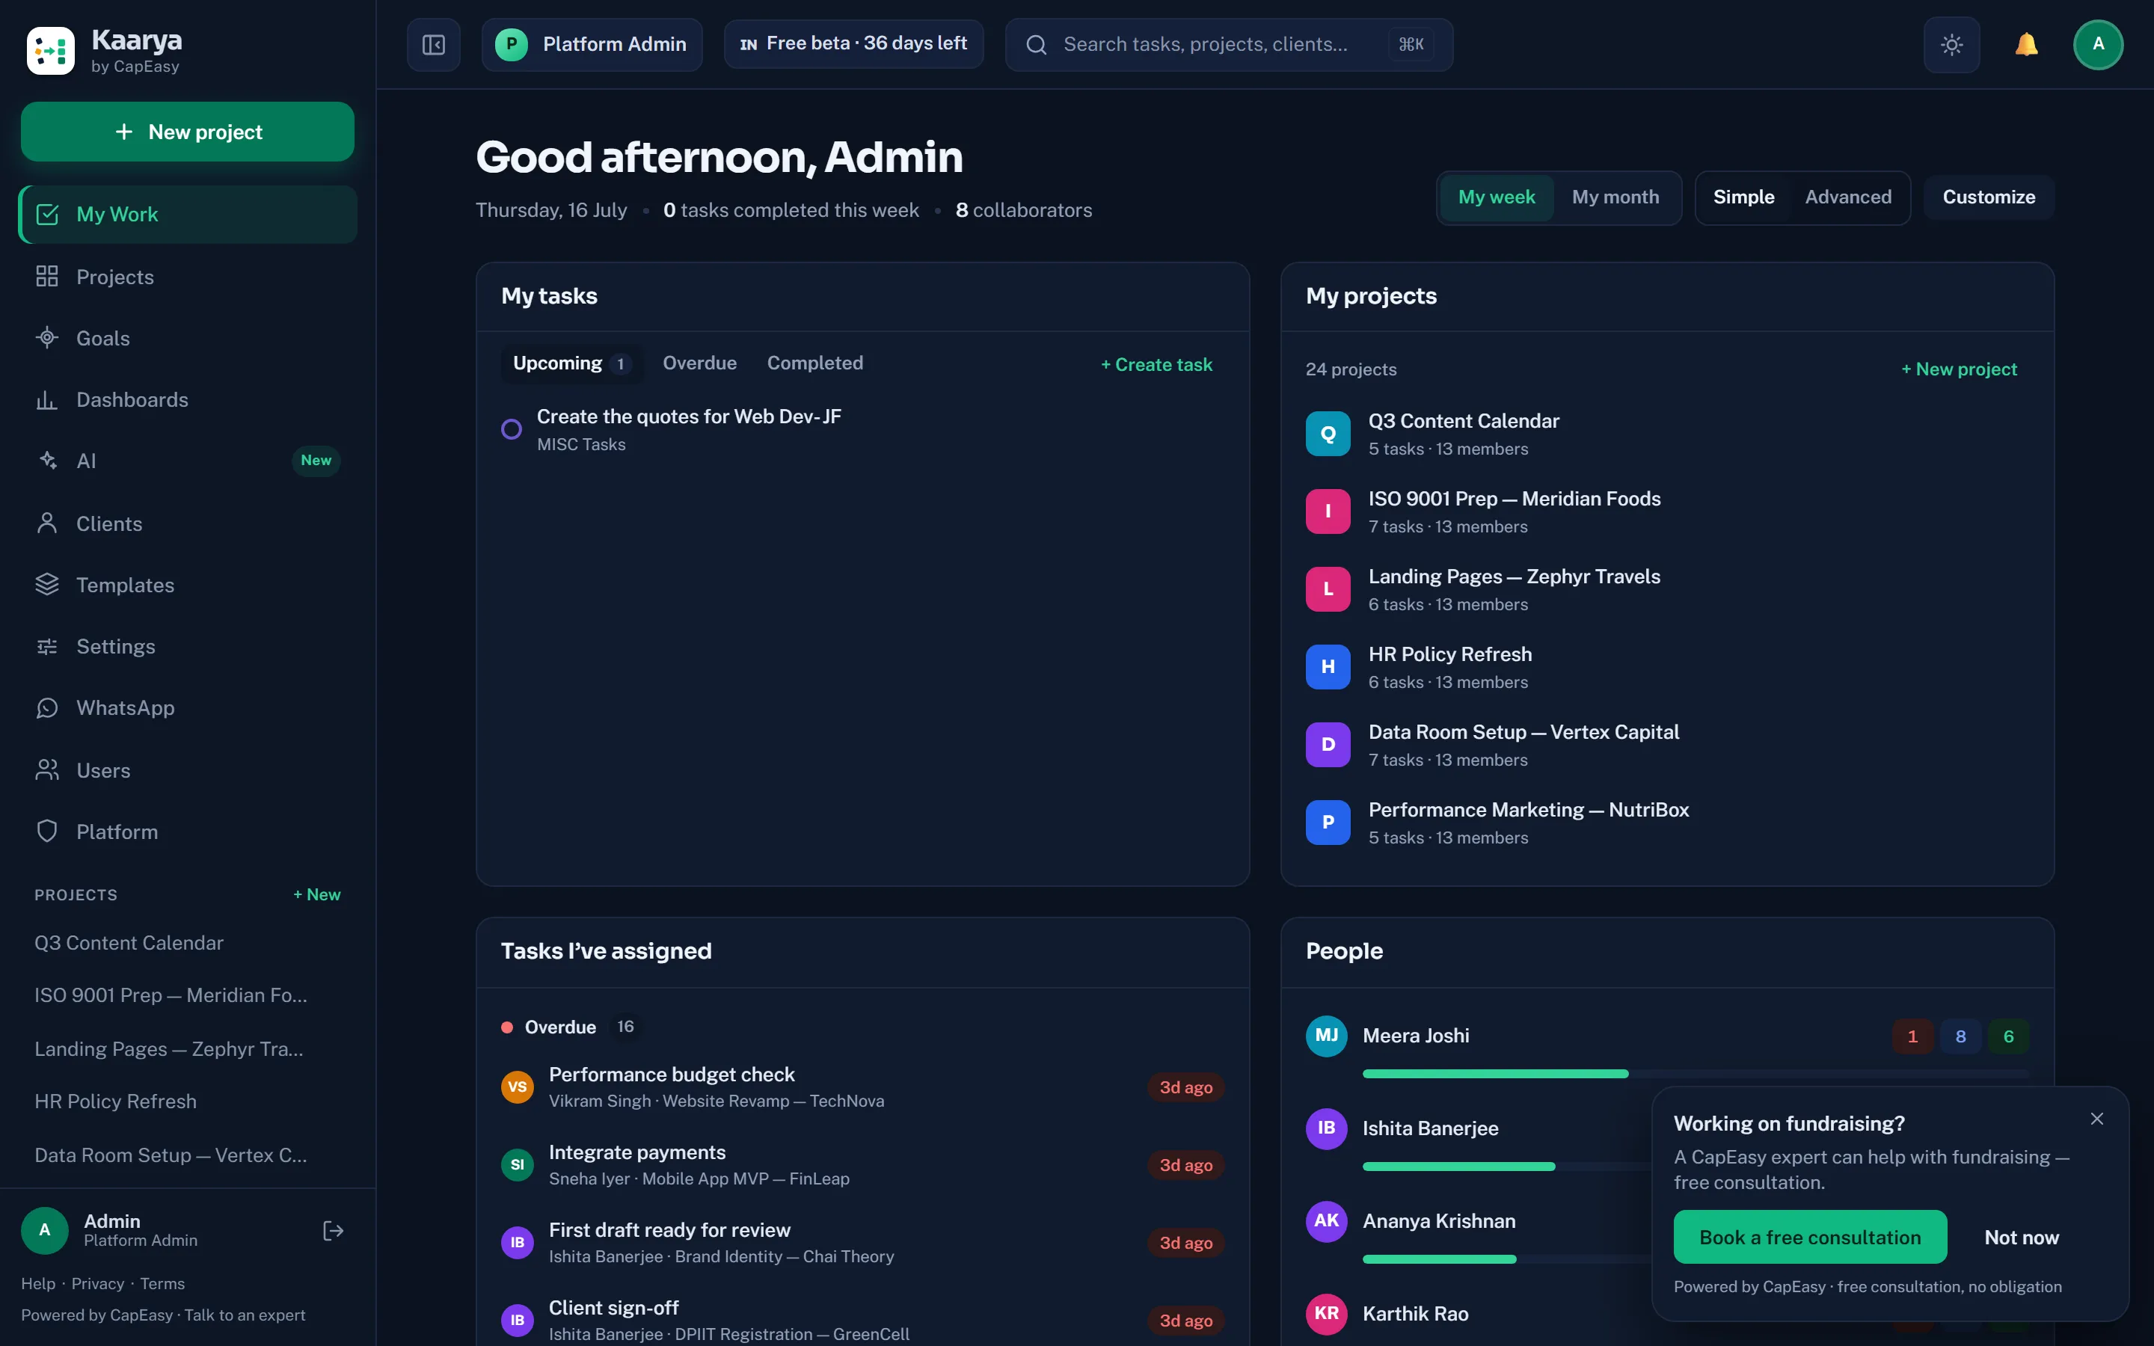Open the Platform Admin workspace switcher
Image resolution: width=2154 pixels, height=1346 pixels.
(592, 45)
